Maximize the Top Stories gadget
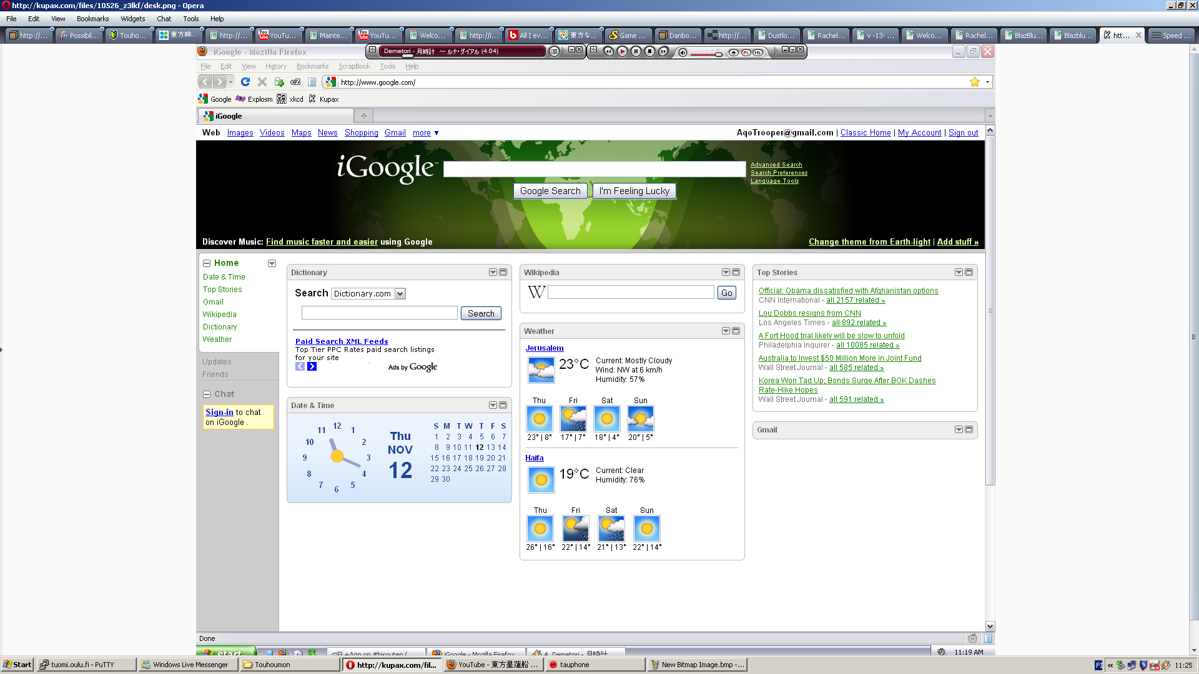Viewport: 1199px width, 674px height. pyautogui.click(x=969, y=273)
